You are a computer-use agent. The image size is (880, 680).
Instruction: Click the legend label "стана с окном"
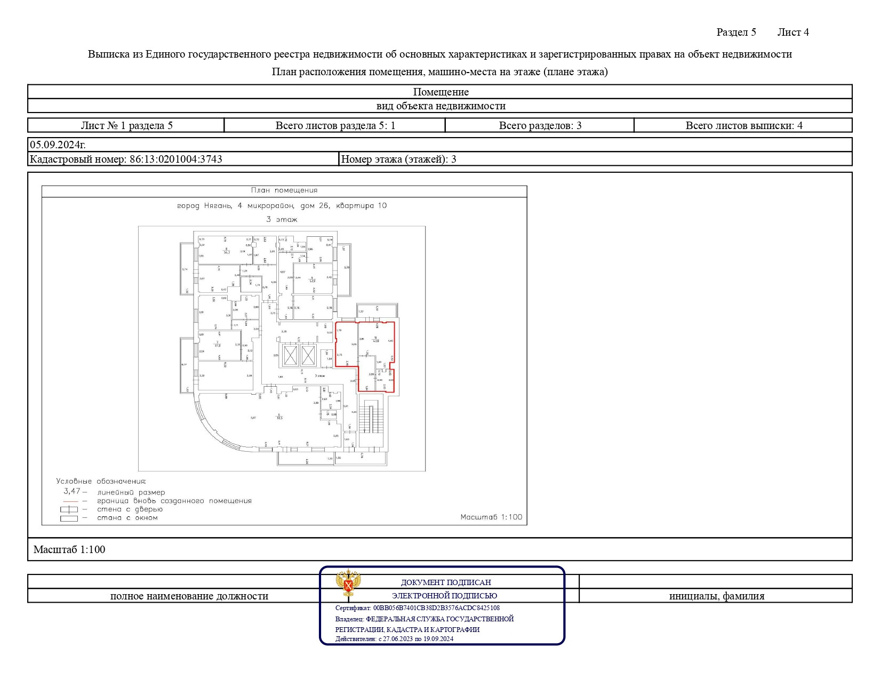(127, 518)
